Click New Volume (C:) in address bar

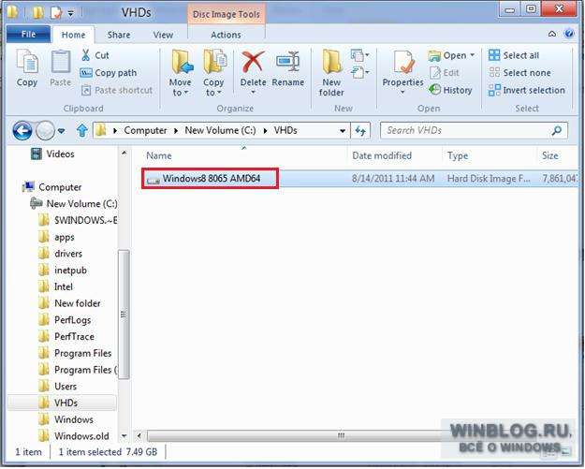click(220, 130)
